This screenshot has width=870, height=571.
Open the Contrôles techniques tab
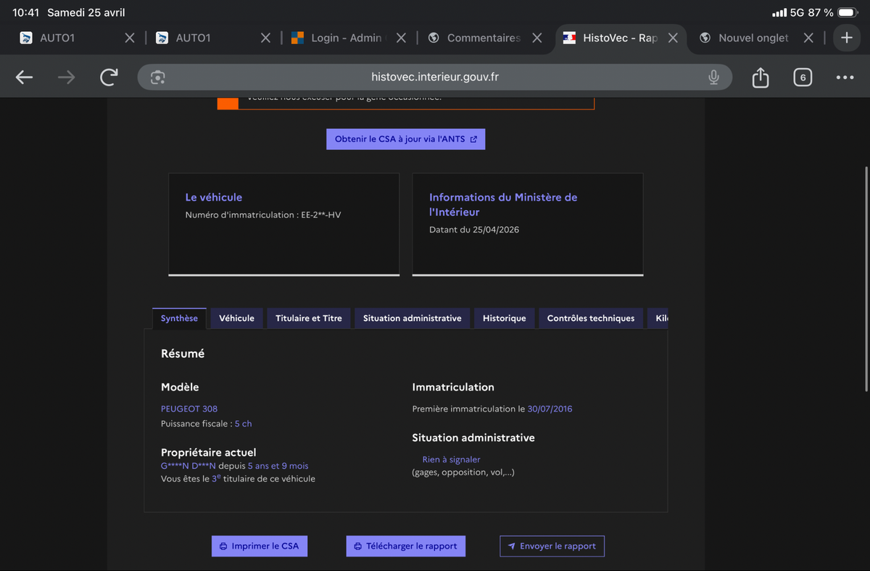[x=591, y=318]
